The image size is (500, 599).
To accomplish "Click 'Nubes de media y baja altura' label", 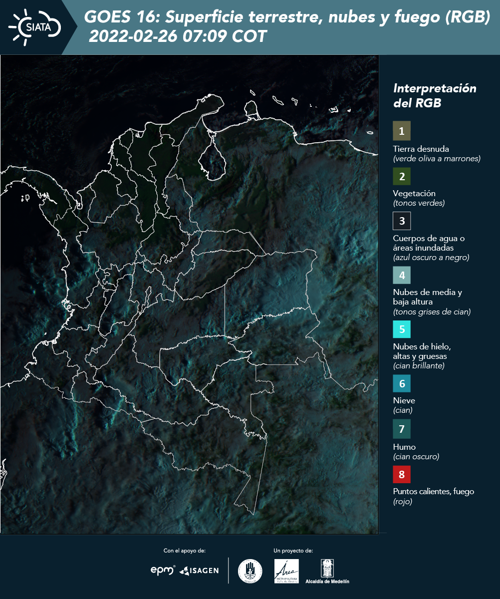I will (x=428, y=297).
